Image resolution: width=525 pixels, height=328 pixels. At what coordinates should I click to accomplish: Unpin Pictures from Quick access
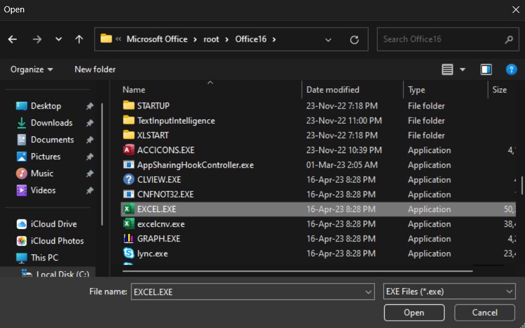coord(90,156)
